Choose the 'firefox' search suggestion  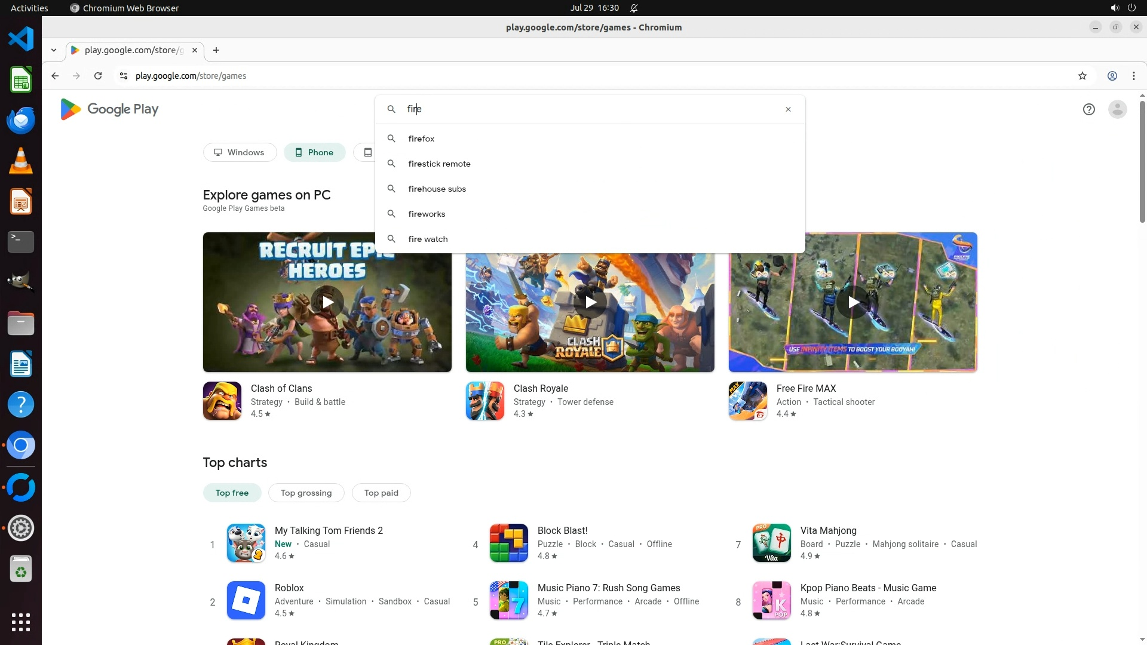coord(421,139)
